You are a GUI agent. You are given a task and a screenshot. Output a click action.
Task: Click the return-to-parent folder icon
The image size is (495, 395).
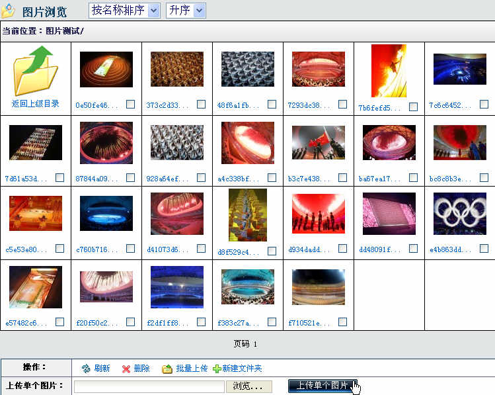coord(35,70)
